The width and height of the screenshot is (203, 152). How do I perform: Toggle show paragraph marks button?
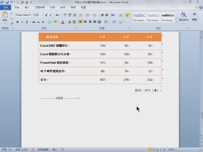tap(127, 15)
